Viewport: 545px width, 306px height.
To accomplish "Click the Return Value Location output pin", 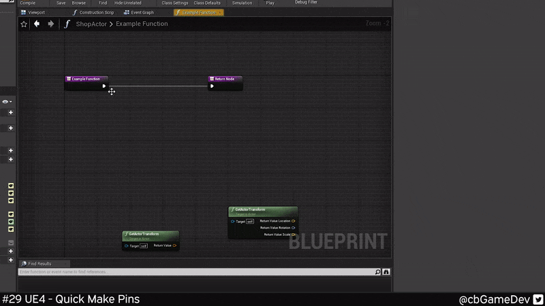I will [293, 221].
